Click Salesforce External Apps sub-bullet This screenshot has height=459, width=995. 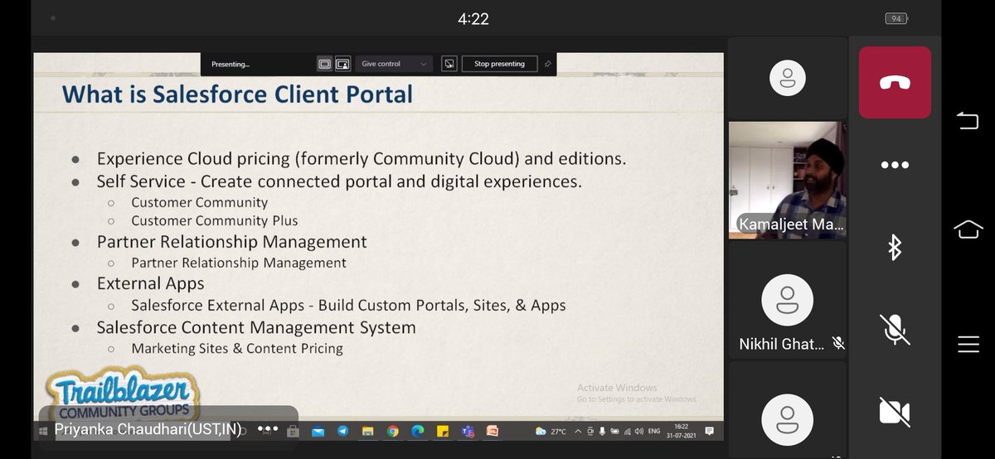[348, 305]
